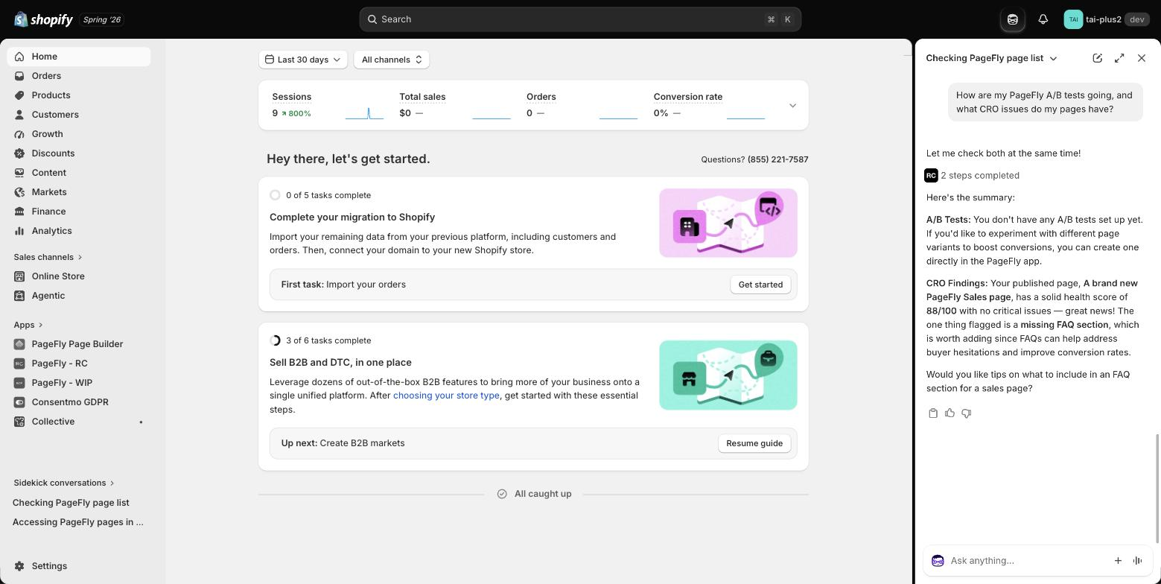The image size is (1161, 584).
Task: Expand Sales channels section
Action: tap(48, 257)
